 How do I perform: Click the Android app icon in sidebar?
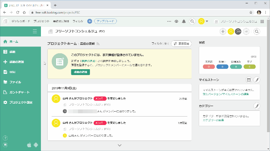[x=36, y=145]
